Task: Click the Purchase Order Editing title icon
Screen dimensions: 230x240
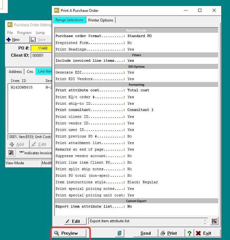Action: click(10, 25)
